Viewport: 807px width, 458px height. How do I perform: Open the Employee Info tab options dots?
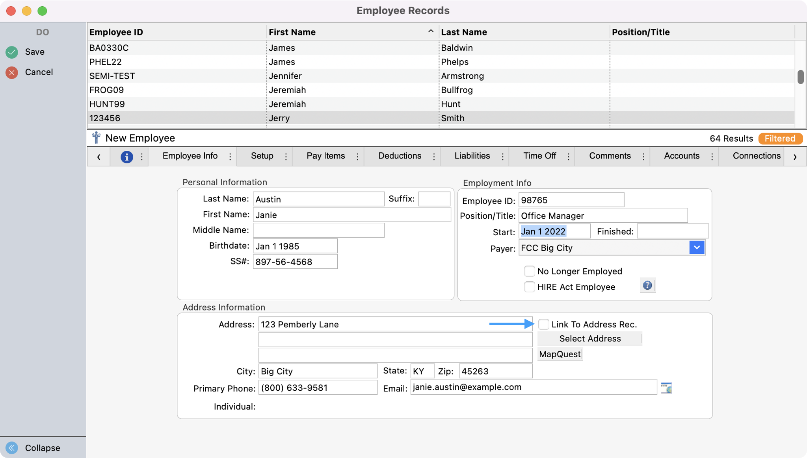click(x=230, y=156)
